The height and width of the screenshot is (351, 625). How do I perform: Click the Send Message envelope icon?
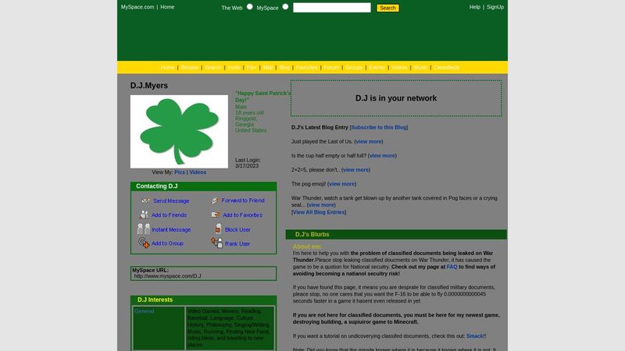click(145, 200)
